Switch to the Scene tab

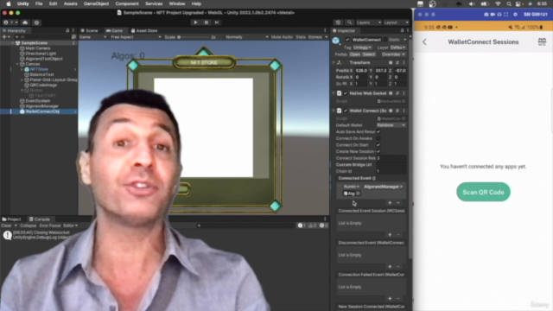pos(90,31)
